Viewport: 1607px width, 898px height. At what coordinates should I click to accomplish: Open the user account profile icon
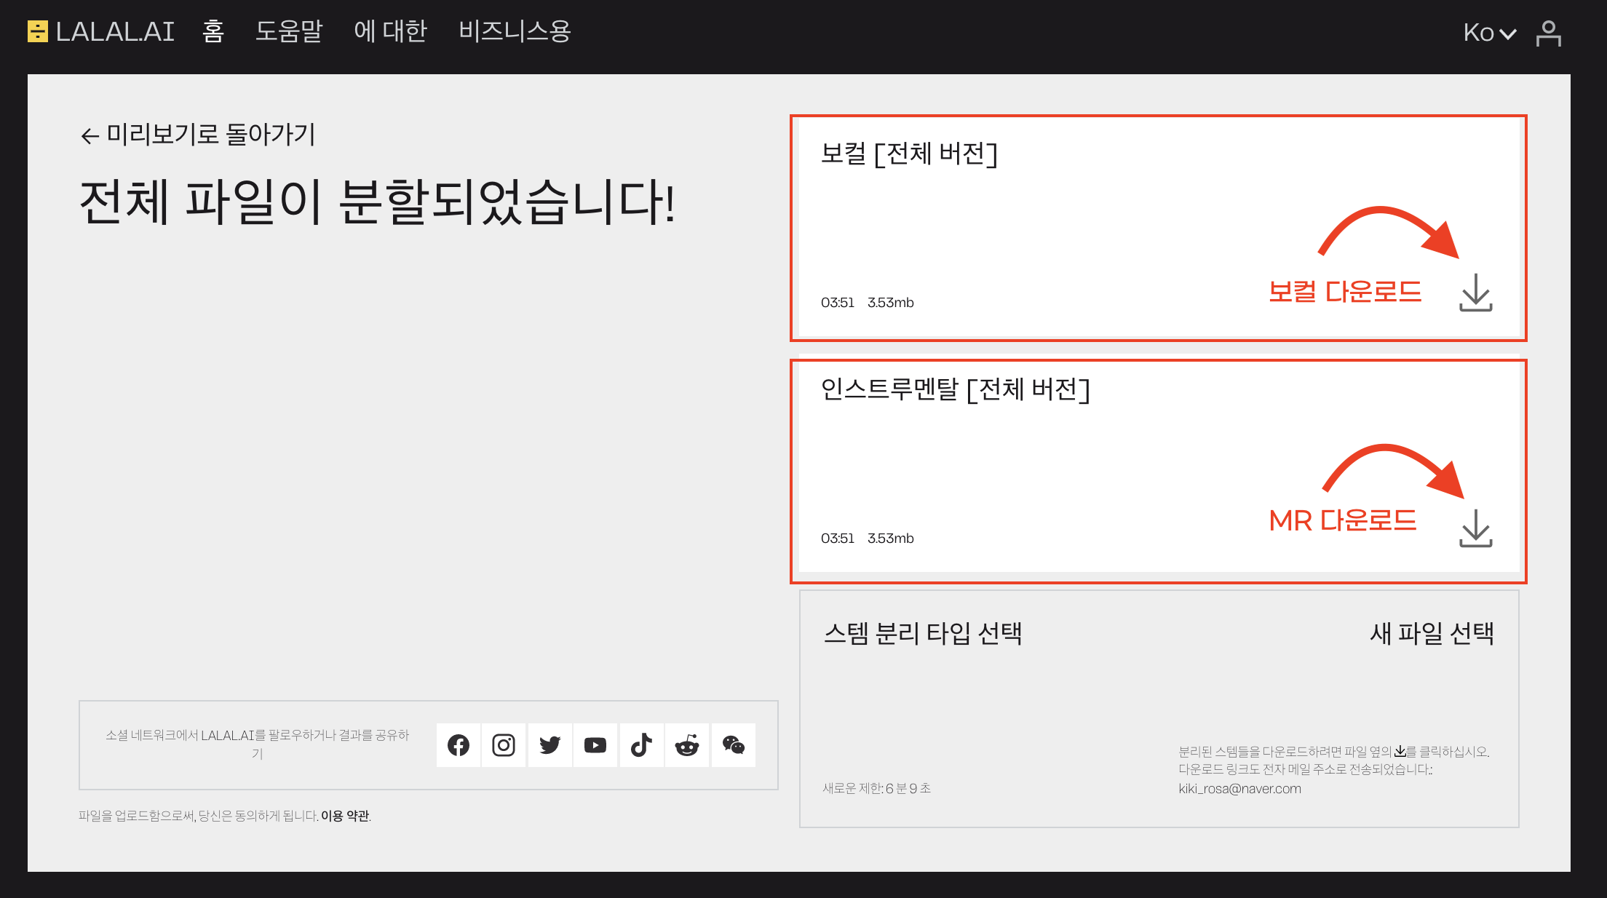point(1548,33)
